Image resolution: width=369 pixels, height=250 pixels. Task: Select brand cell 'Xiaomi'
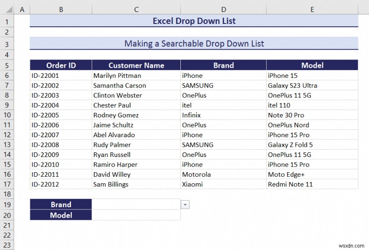[x=224, y=184]
